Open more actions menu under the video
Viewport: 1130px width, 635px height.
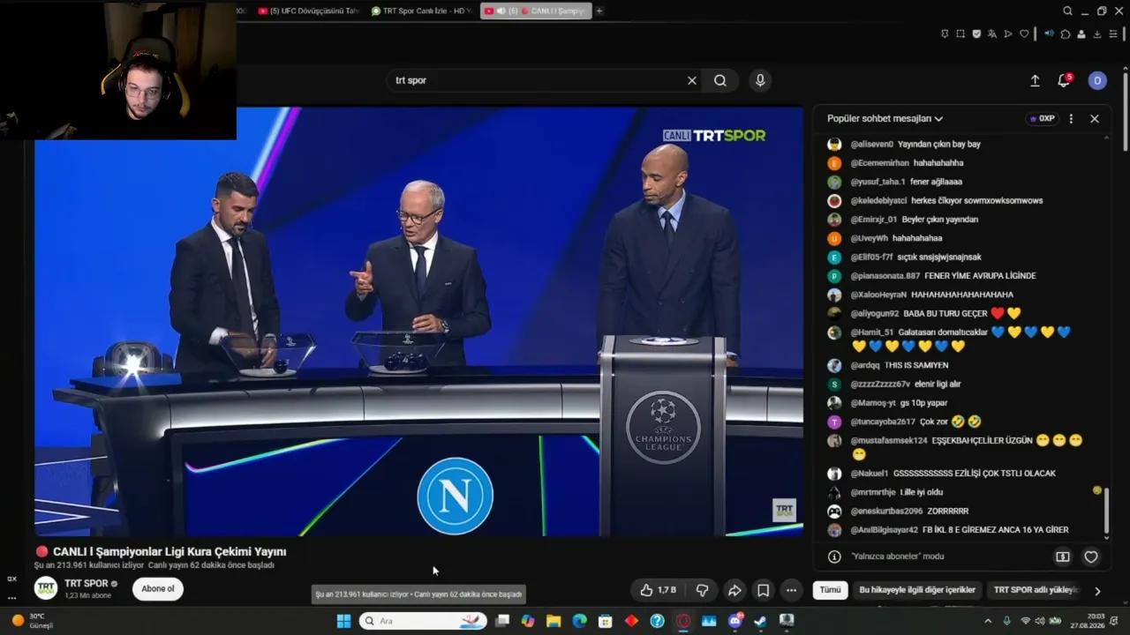coord(792,590)
